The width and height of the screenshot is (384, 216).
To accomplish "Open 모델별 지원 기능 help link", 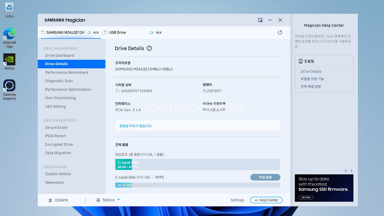I will tap(312, 79).
